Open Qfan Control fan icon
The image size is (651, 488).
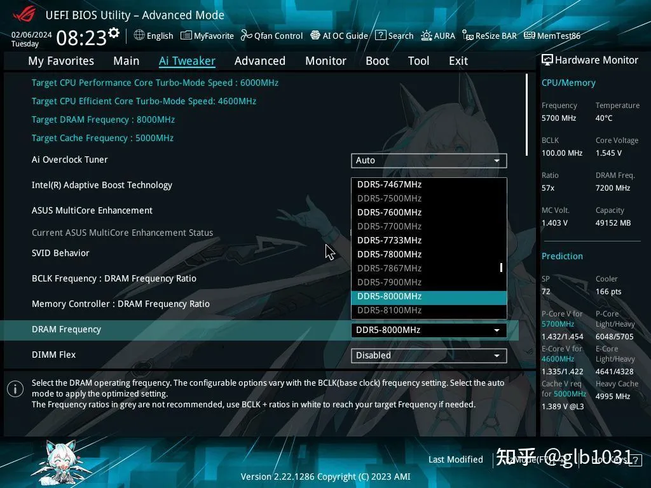tap(246, 36)
